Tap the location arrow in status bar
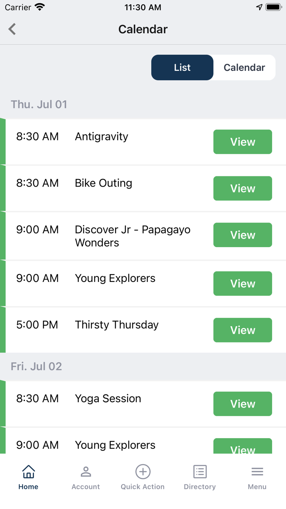The height and width of the screenshot is (509, 286). click(x=259, y=7)
